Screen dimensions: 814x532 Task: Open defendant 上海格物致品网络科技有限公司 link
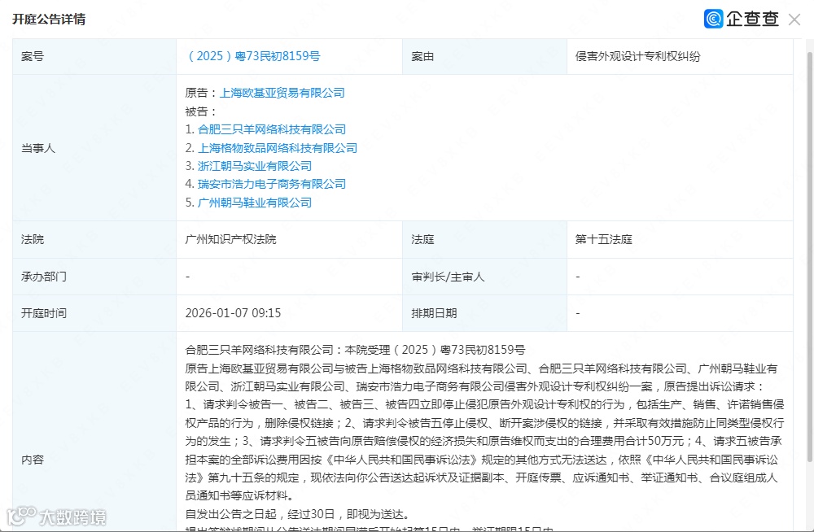click(x=278, y=148)
